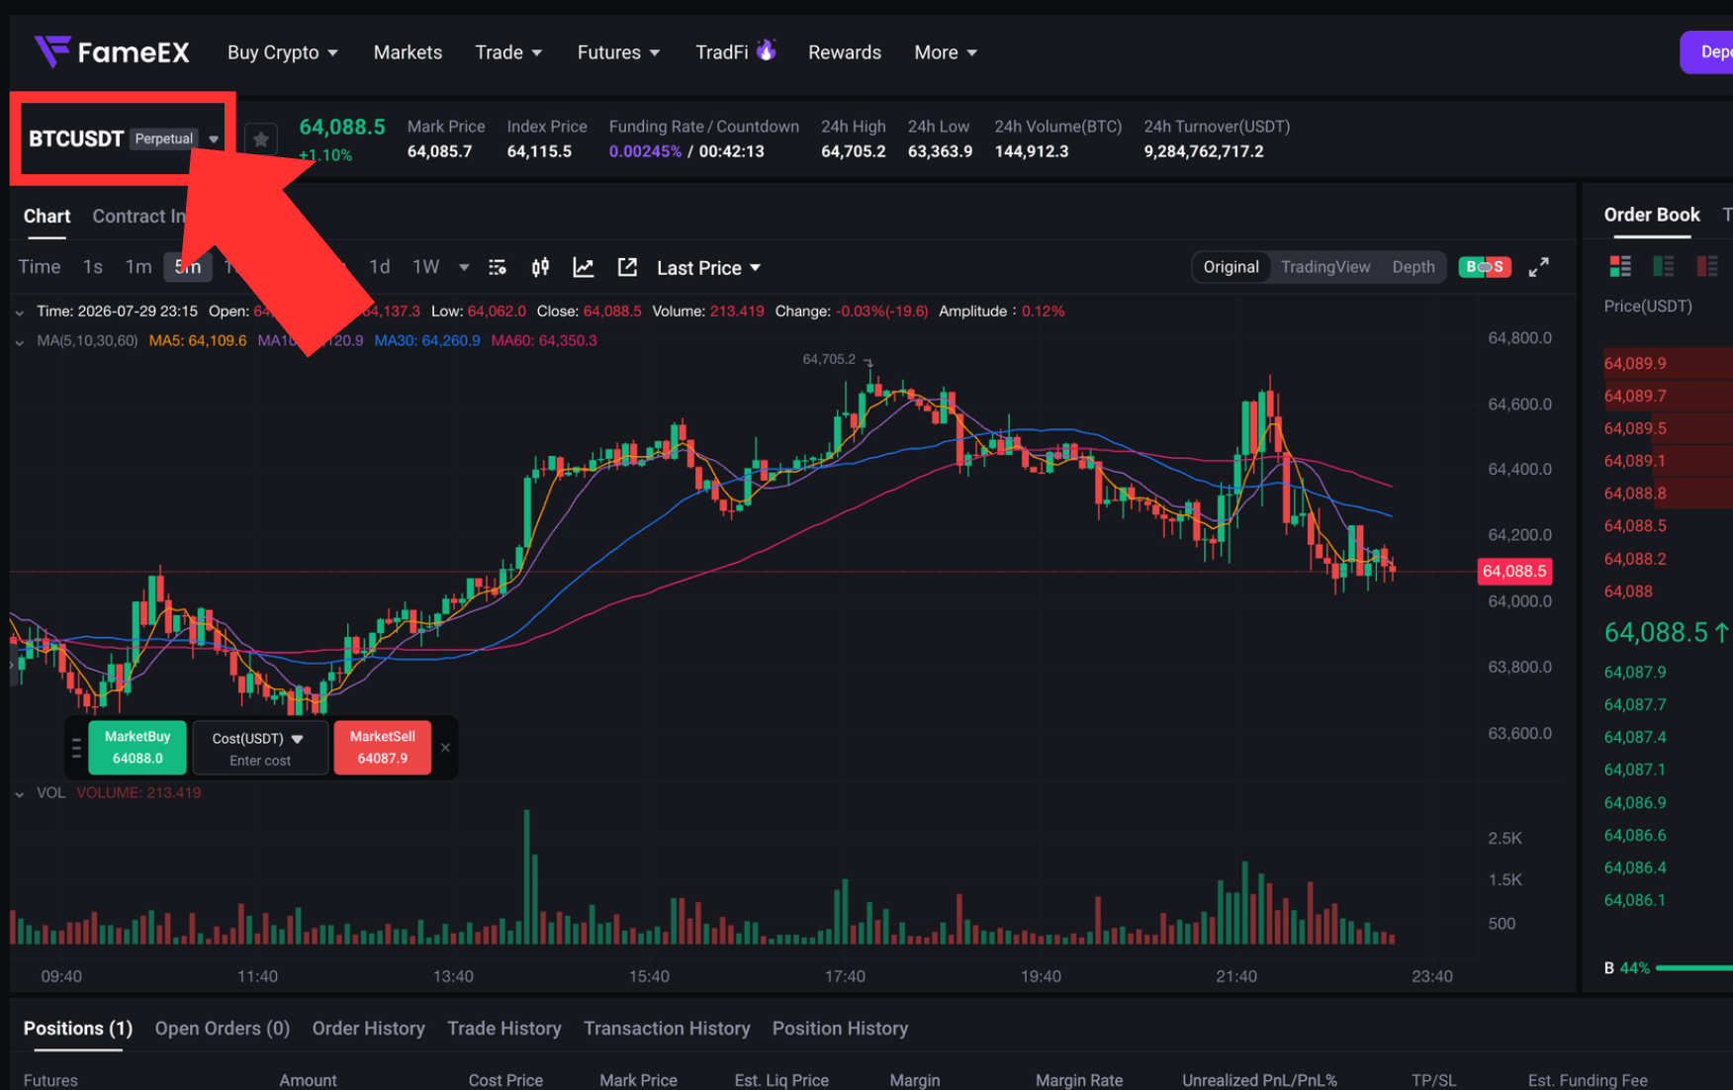Click the funding rate 0.00245% value

[645, 151]
